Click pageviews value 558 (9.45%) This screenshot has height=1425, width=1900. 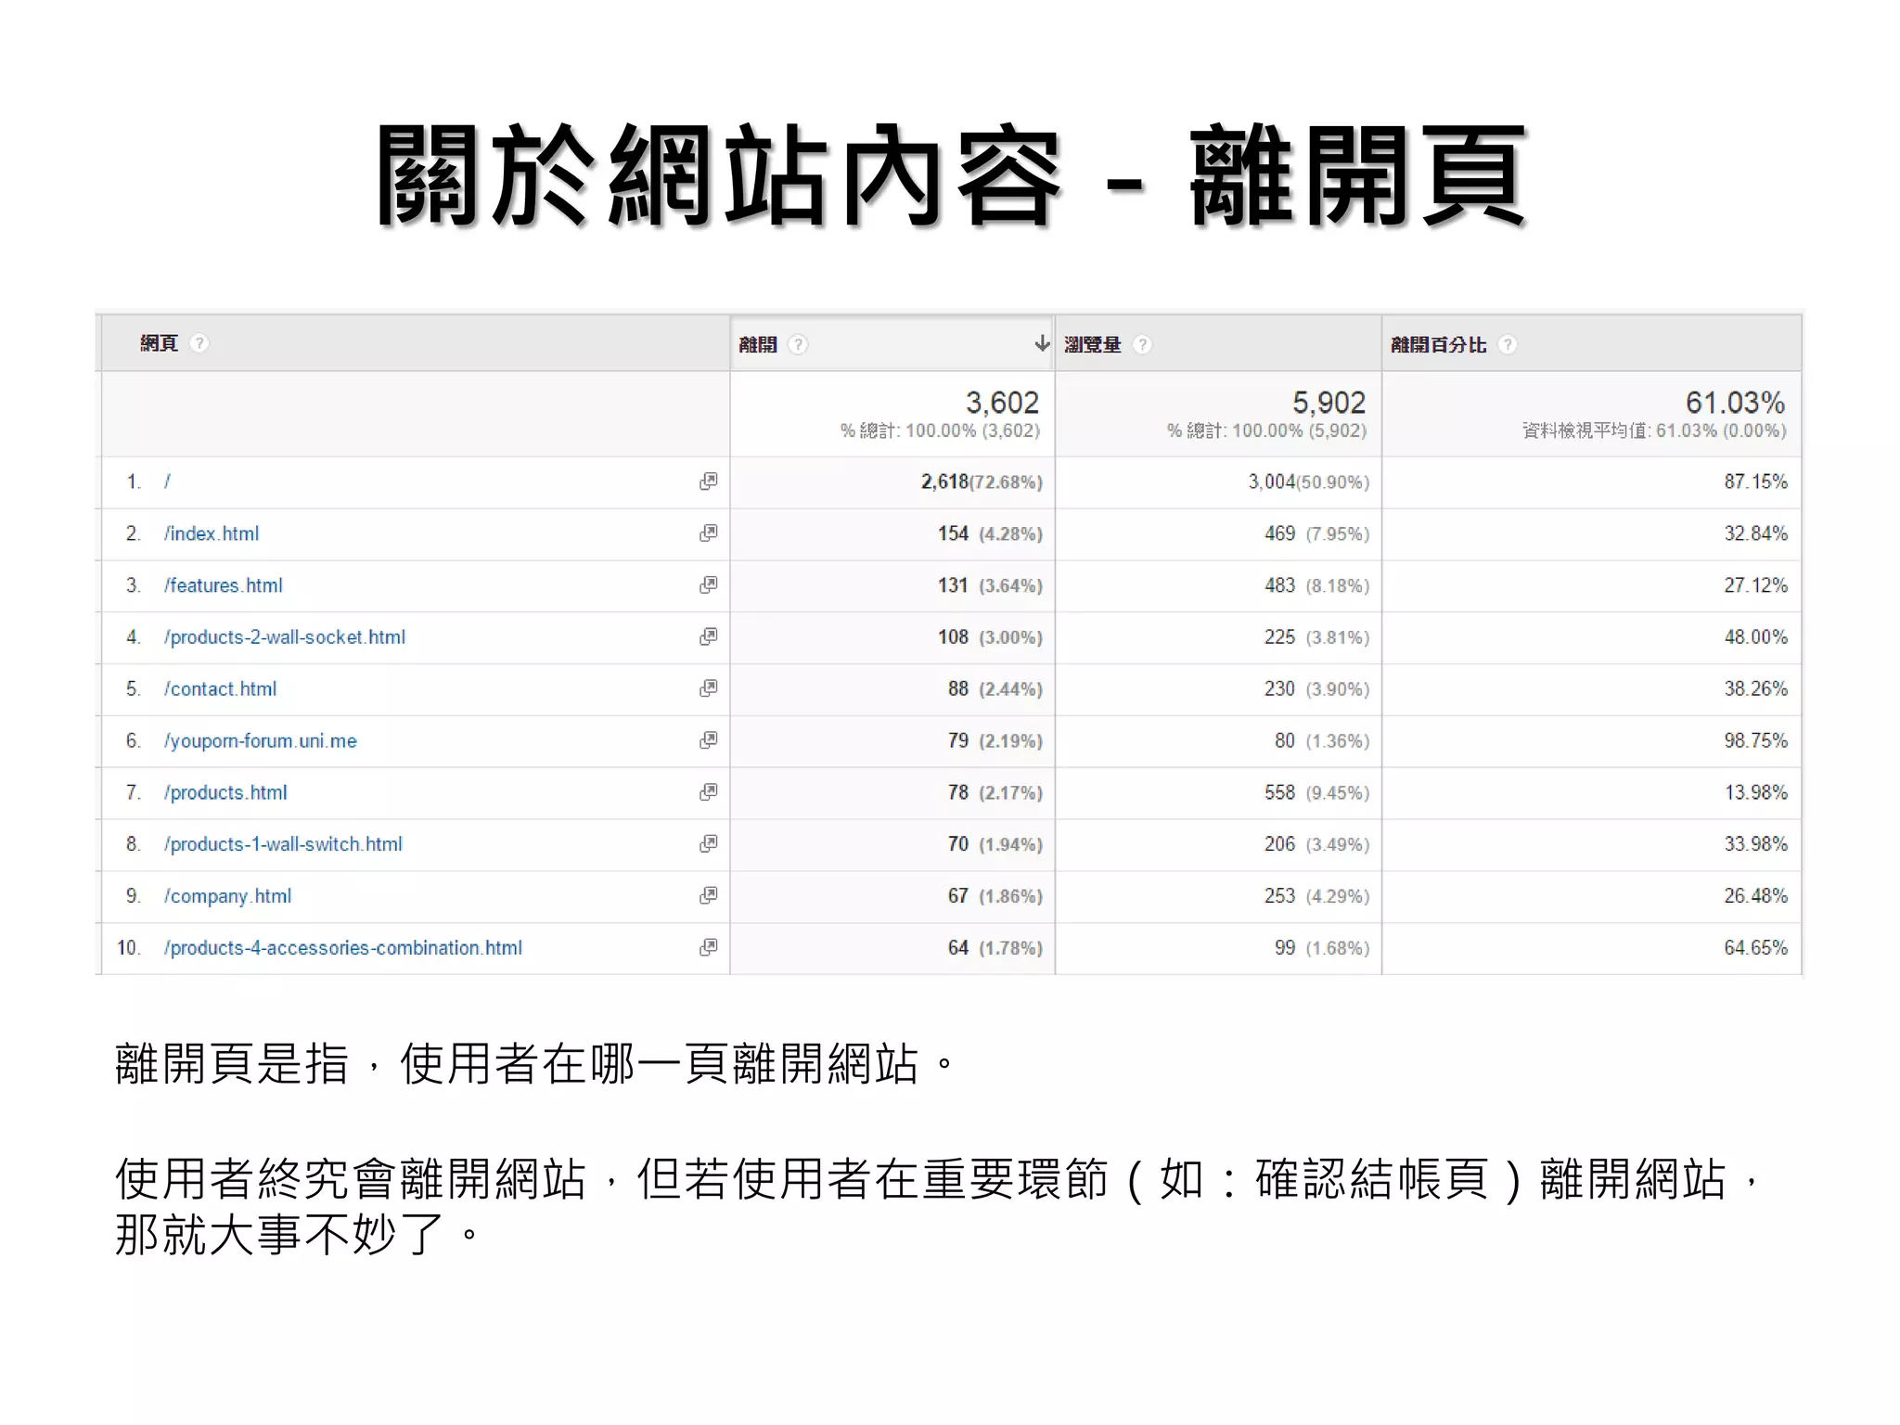(x=1316, y=792)
